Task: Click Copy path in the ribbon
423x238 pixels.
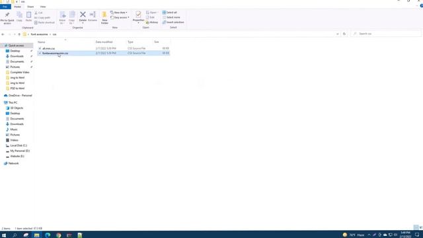Action: 42,18
